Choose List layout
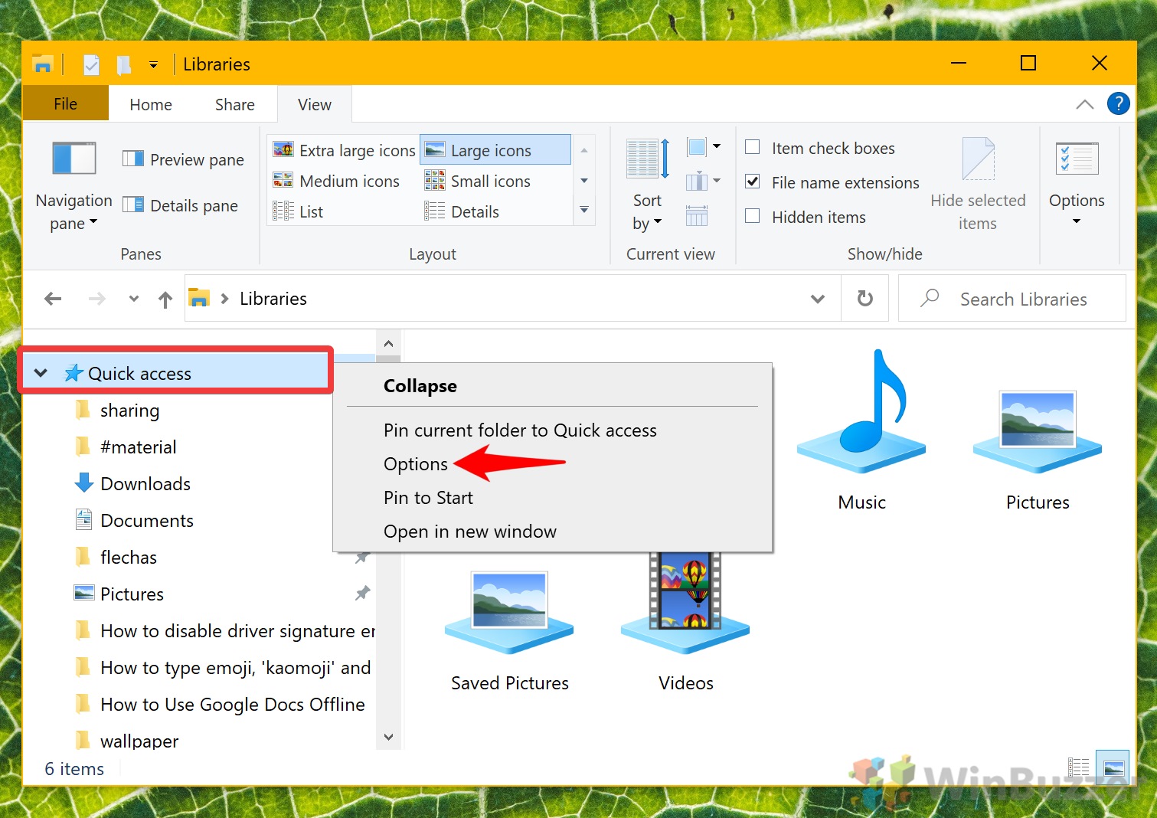Viewport: 1157px width, 818px height. pos(299,211)
